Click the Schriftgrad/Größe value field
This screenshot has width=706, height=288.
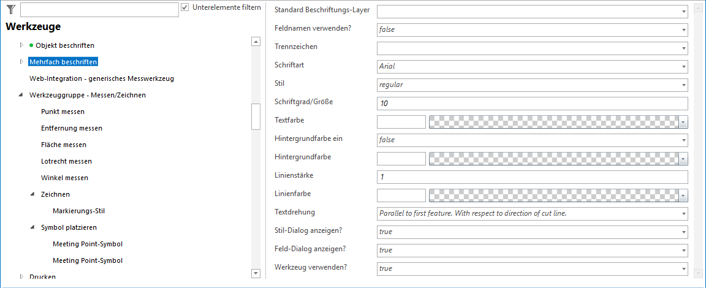(531, 103)
